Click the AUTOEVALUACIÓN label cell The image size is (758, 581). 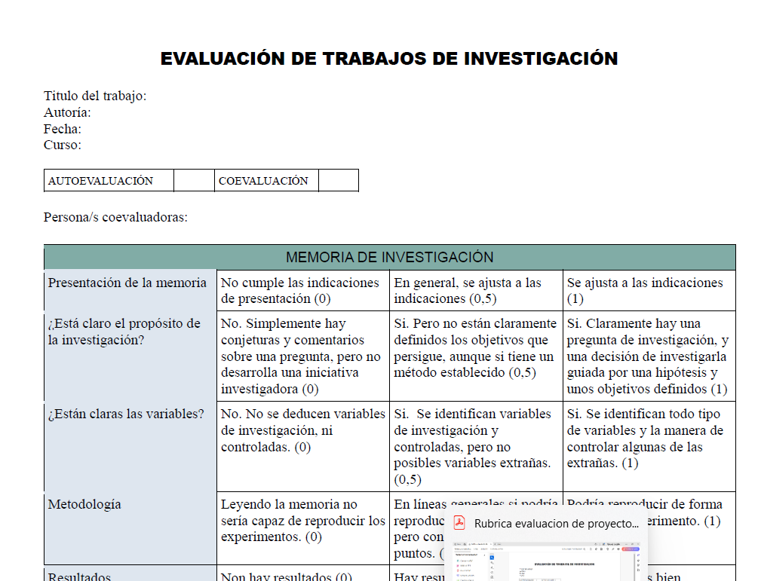(109, 181)
